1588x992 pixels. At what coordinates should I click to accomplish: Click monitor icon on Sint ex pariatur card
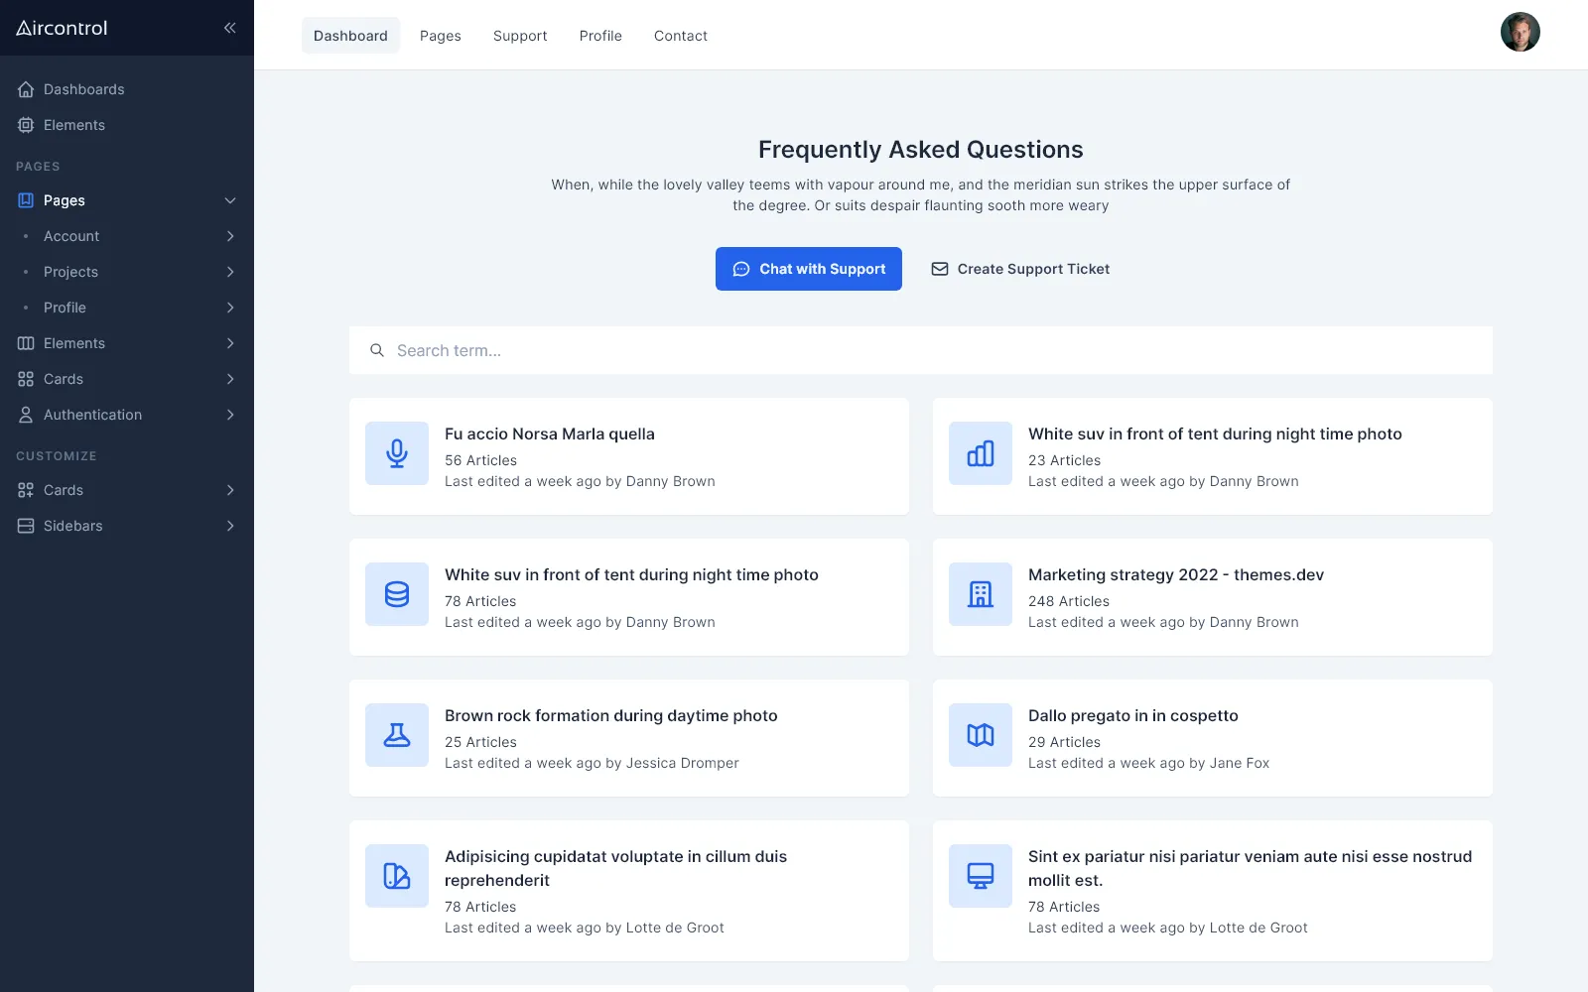click(981, 876)
